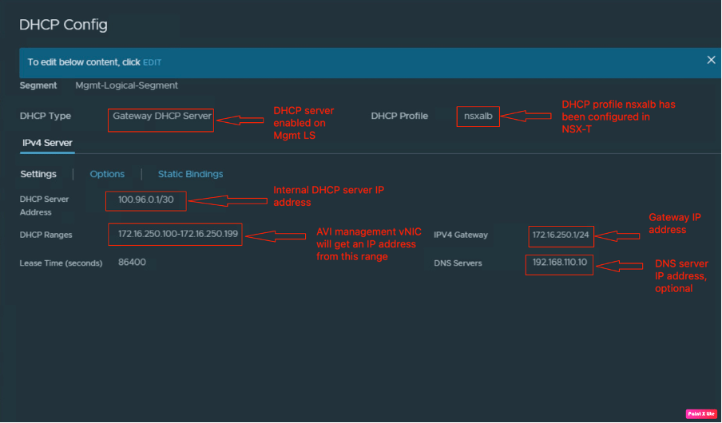This screenshot has height=423, width=722.
Task: Click the DHCP Ranges 172.16.250.100-172.16.250.199 field
Action: [175, 235]
